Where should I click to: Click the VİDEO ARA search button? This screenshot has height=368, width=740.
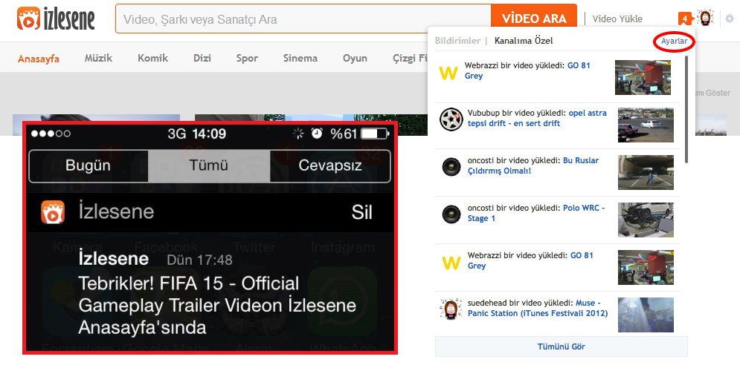(x=534, y=19)
